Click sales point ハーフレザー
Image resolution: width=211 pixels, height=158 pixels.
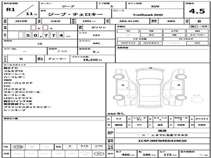[15, 77]
